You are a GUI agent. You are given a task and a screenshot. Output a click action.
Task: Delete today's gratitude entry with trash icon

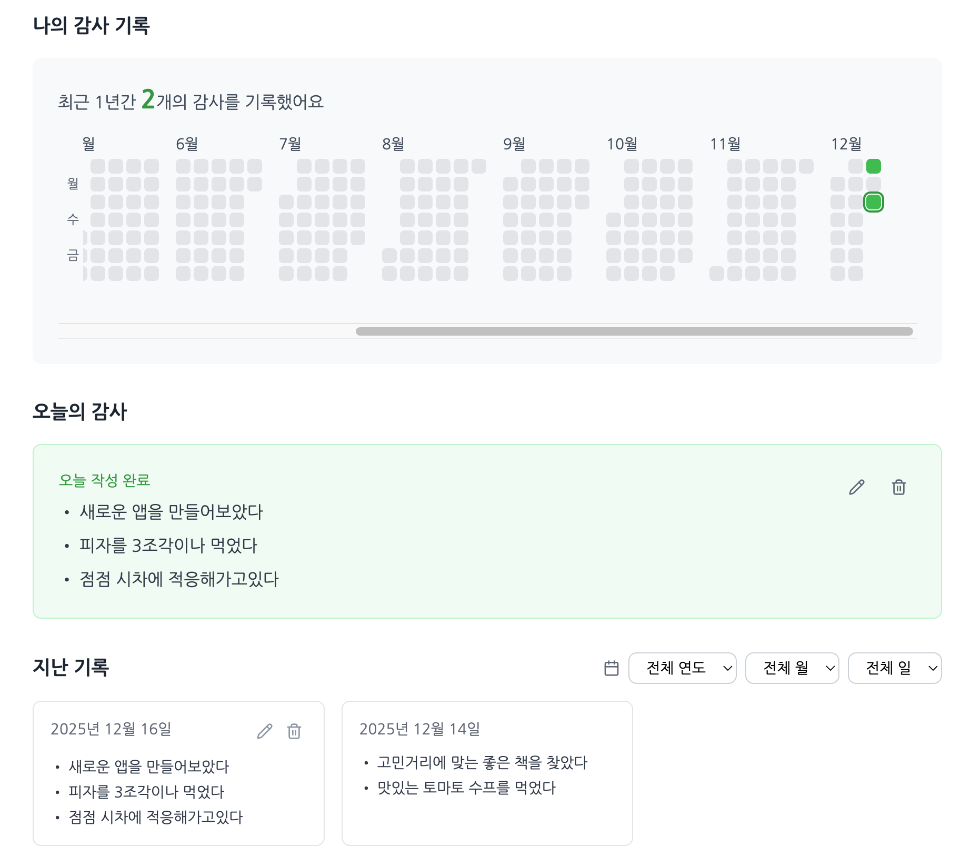[899, 487]
